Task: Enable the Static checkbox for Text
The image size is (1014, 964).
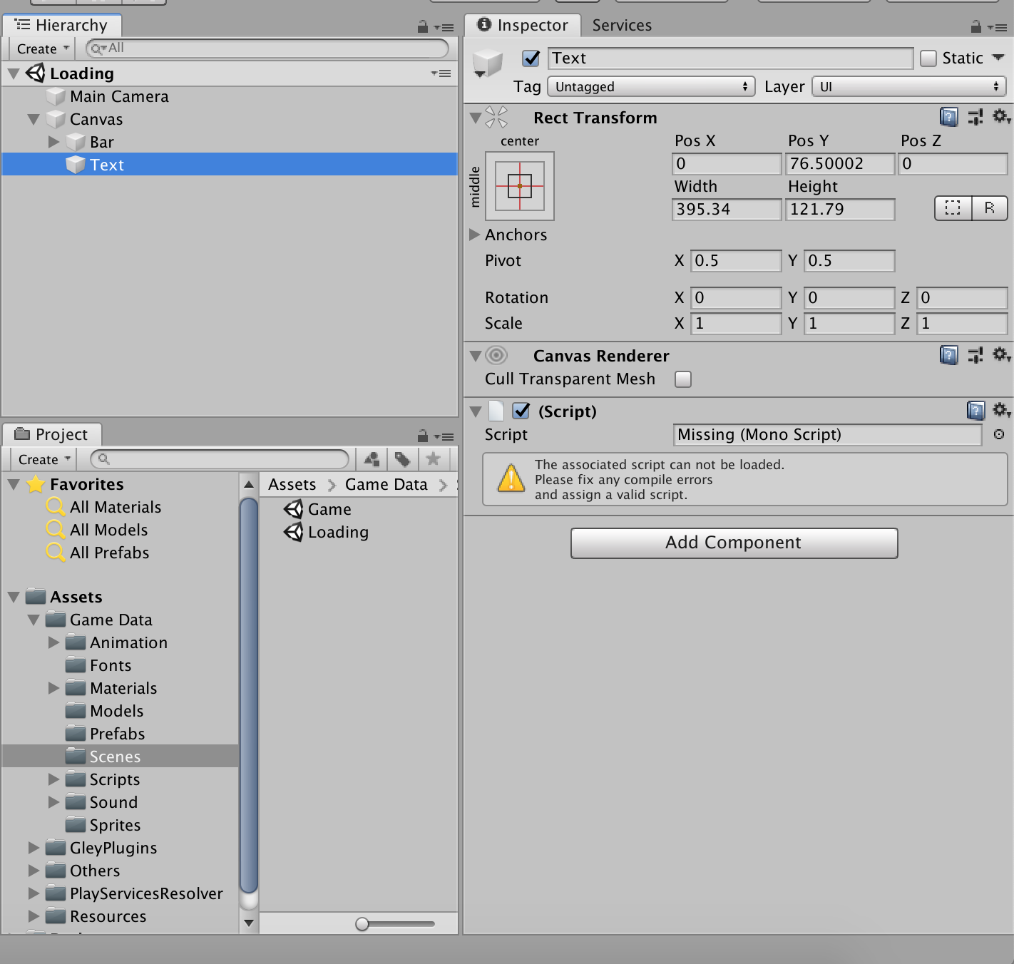Action: [928, 58]
